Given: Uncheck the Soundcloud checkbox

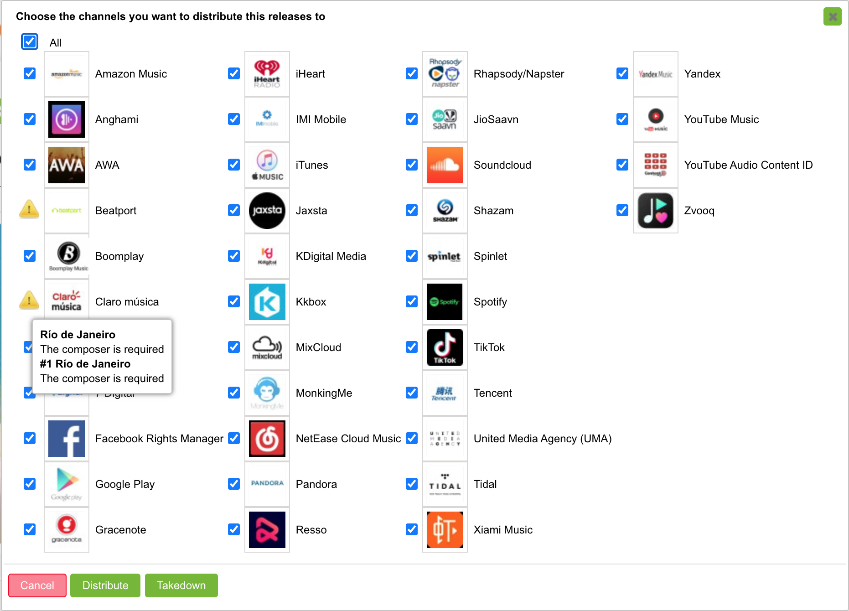Looking at the screenshot, I should [412, 165].
